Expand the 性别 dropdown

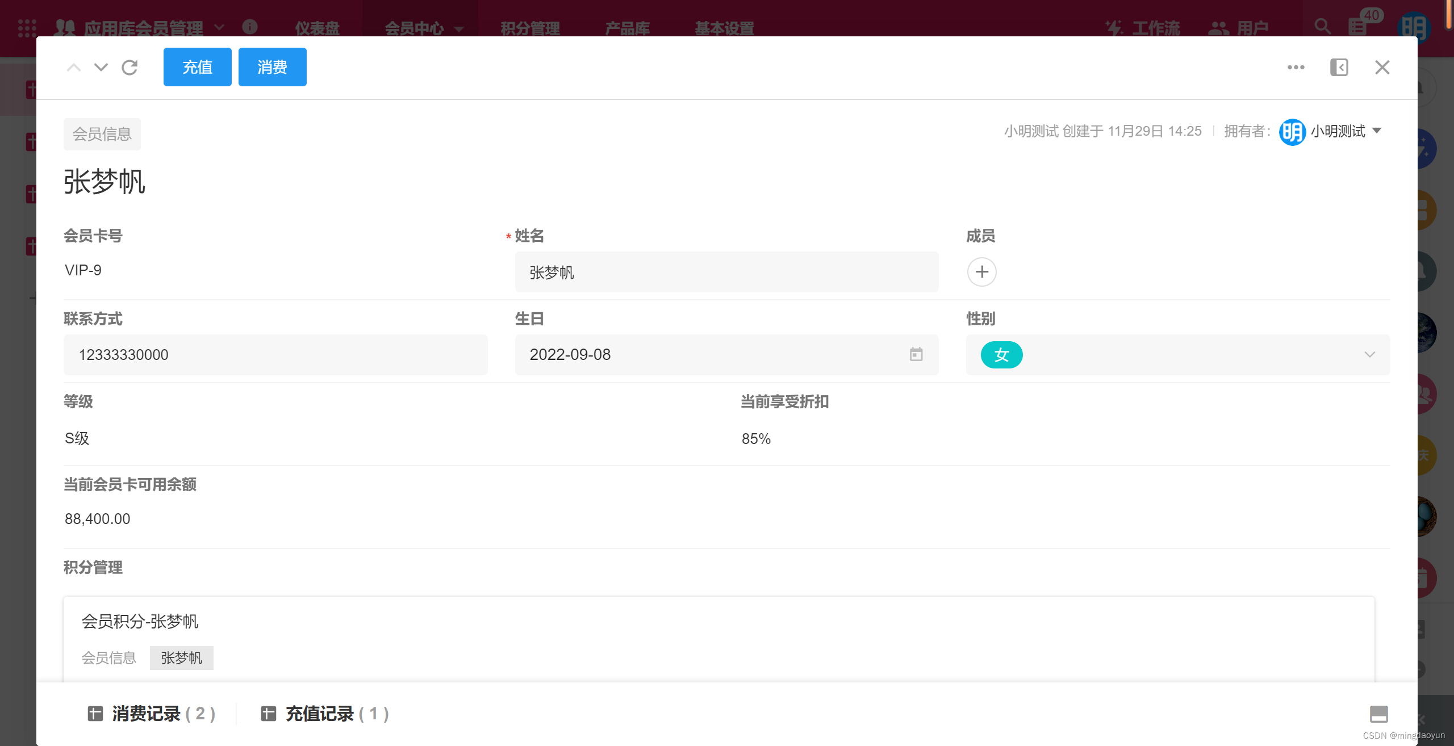click(x=1370, y=355)
